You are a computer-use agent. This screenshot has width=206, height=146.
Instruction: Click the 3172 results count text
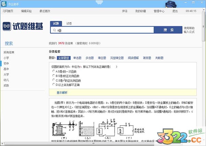(x=61, y=43)
